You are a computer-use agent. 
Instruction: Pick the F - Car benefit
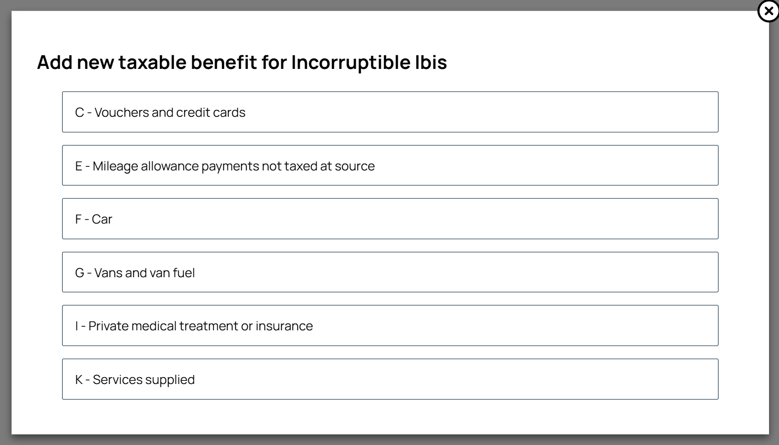[x=390, y=219]
